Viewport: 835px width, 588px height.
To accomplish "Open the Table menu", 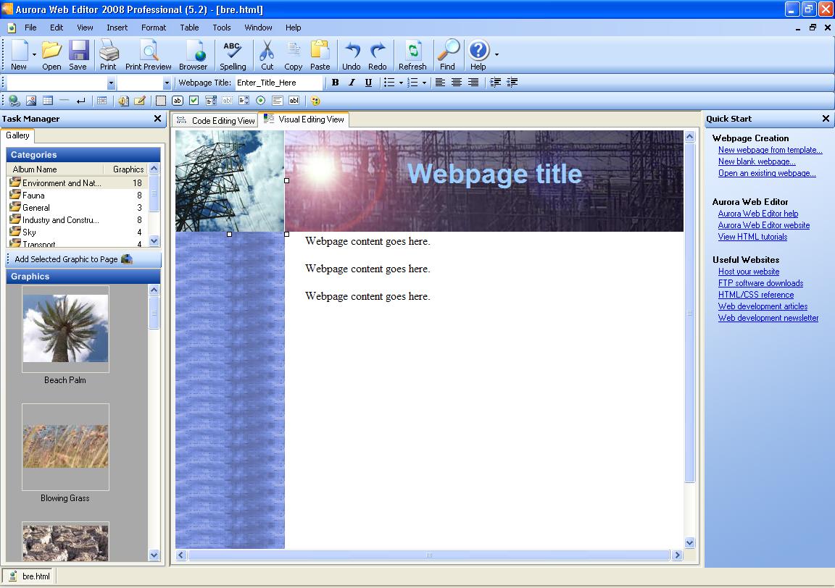I will click(189, 28).
